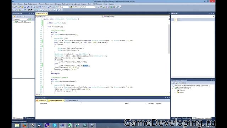Open Skype from the taskbar
Image resolution: width=227 pixels, height=128 pixels.
point(55,125)
